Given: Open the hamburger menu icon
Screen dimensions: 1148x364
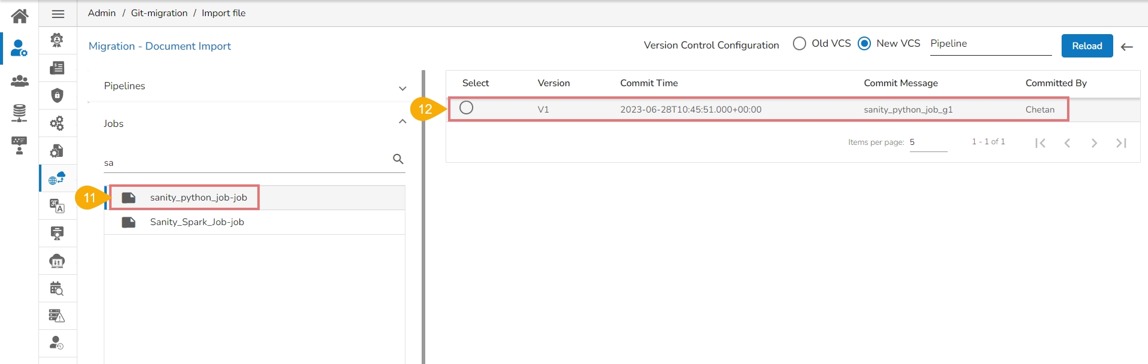Looking at the screenshot, I should pos(58,14).
